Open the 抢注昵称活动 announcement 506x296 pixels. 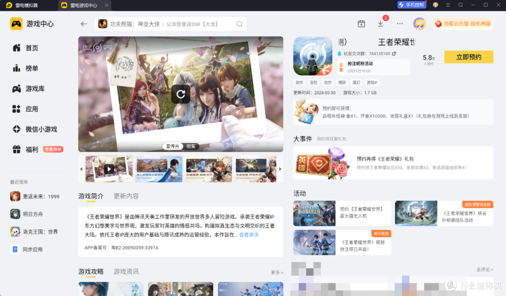point(374,67)
